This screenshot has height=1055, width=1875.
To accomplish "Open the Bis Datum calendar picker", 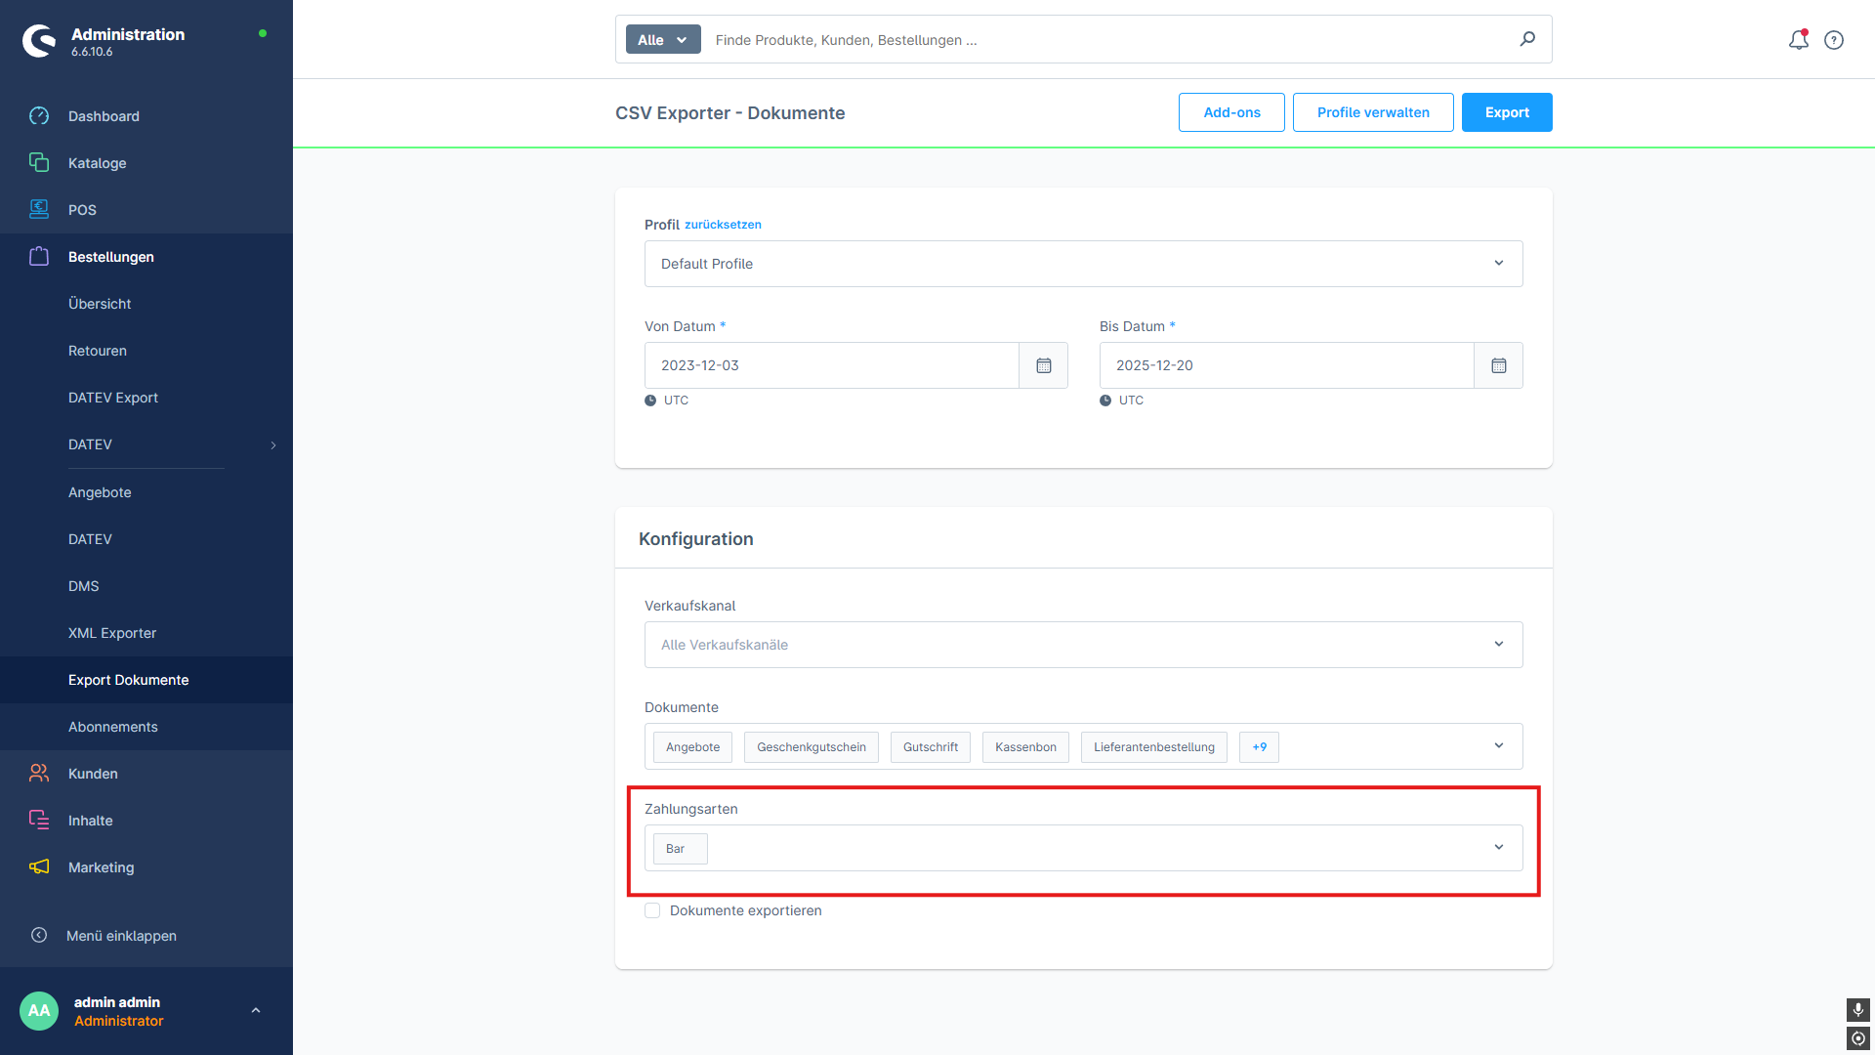I will (x=1498, y=365).
